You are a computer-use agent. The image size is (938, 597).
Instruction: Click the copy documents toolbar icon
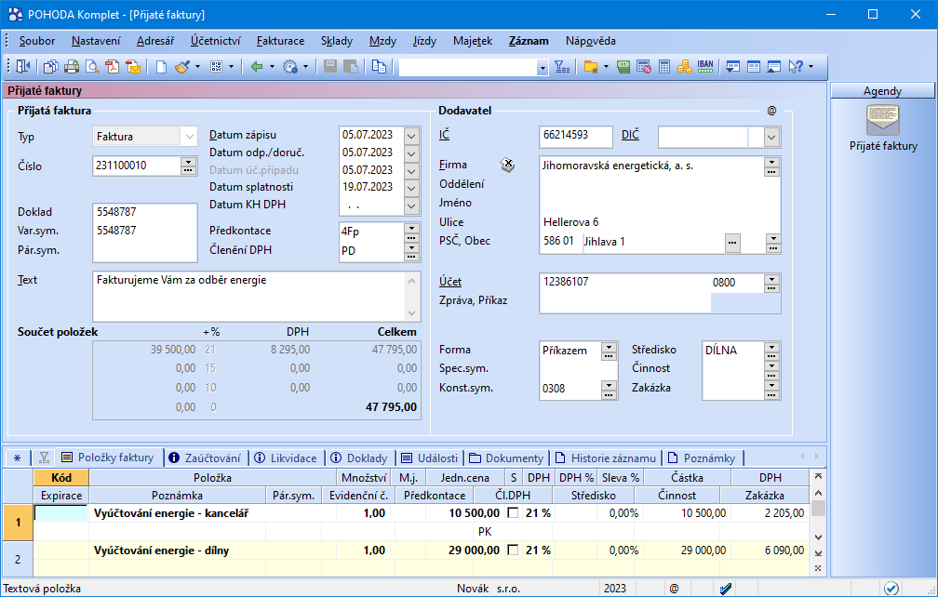pos(51,66)
